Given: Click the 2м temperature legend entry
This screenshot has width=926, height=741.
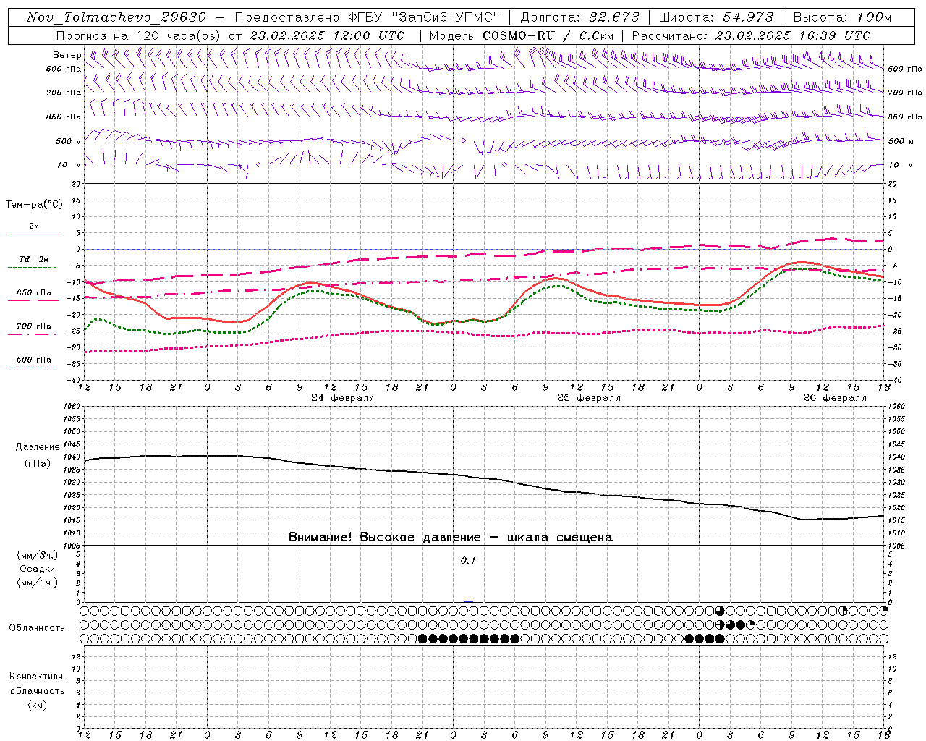Looking at the screenshot, I should pyautogui.click(x=34, y=226).
